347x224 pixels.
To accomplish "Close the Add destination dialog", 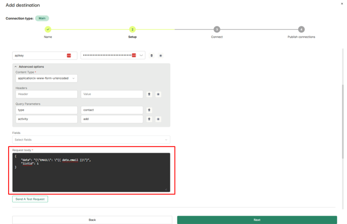I will (x=342, y=4).
